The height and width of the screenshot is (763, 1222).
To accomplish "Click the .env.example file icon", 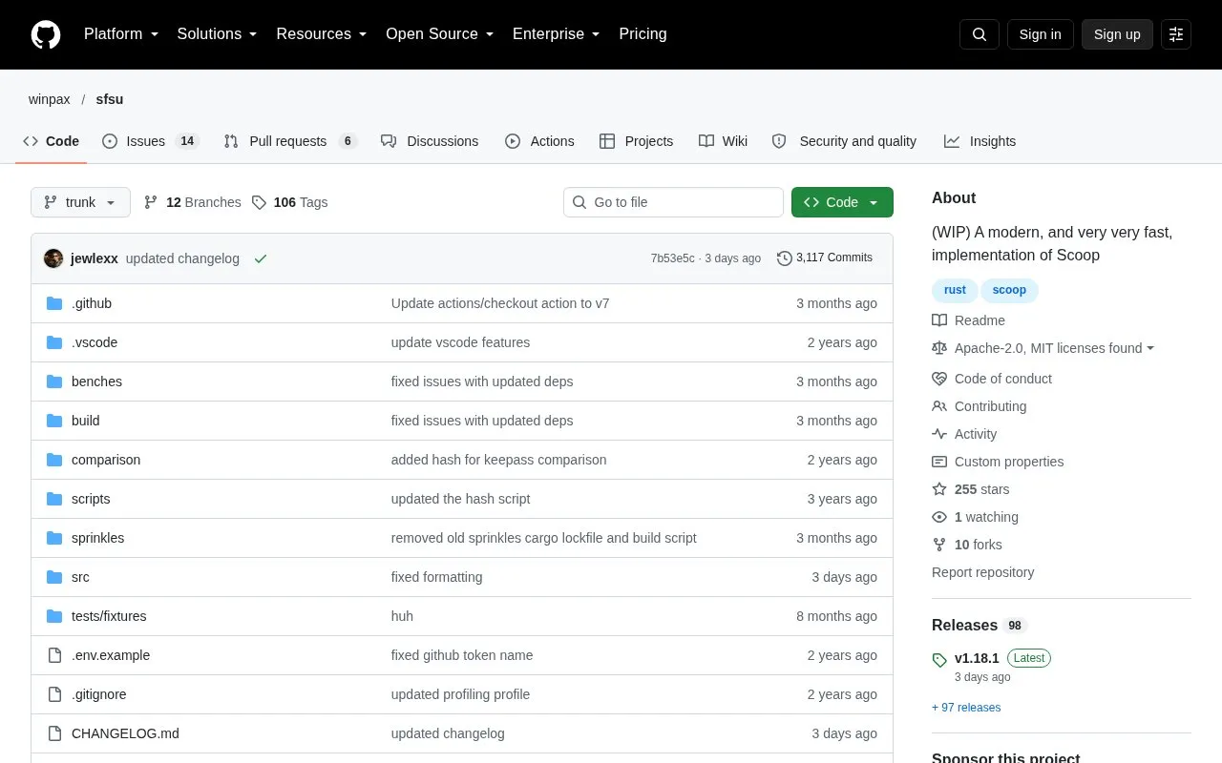I will point(54,655).
